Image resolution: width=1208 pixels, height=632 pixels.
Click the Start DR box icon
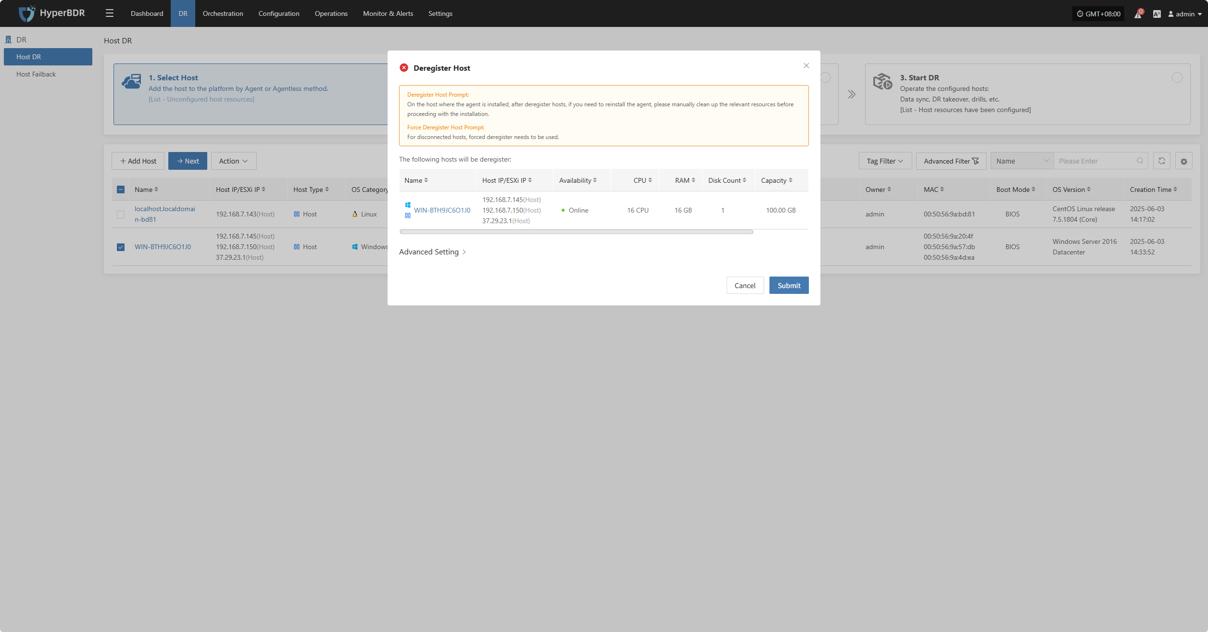883,81
